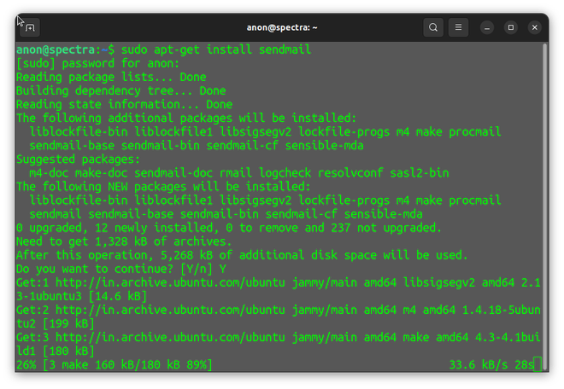Click the Need to get 1,328 kB line
The image size is (564, 389).
pyautogui.click(x=124, y=241)
